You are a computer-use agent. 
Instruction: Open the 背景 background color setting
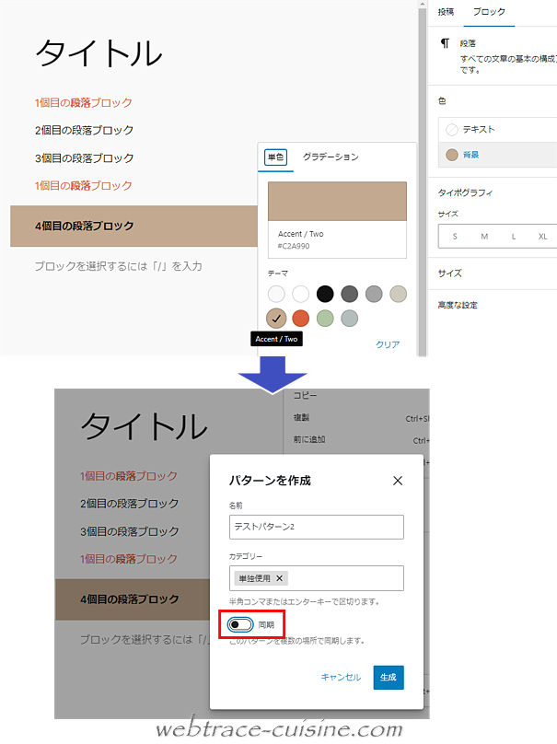[497, 155]
